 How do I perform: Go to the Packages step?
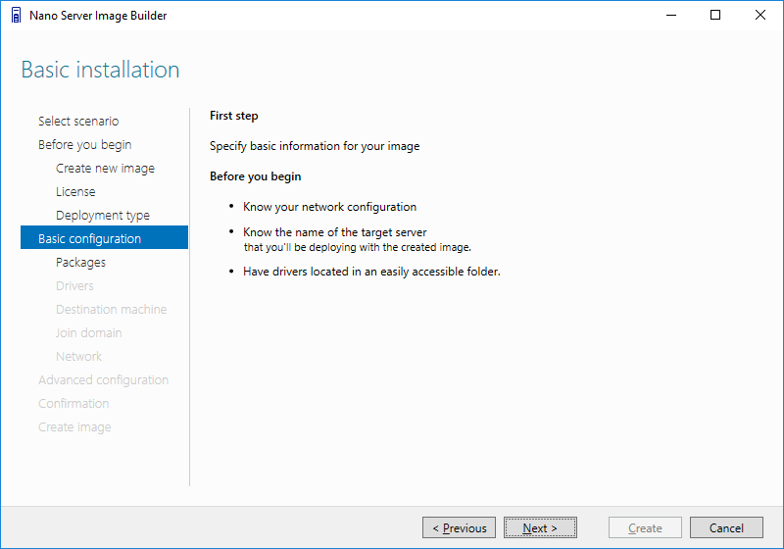(80, 262)
